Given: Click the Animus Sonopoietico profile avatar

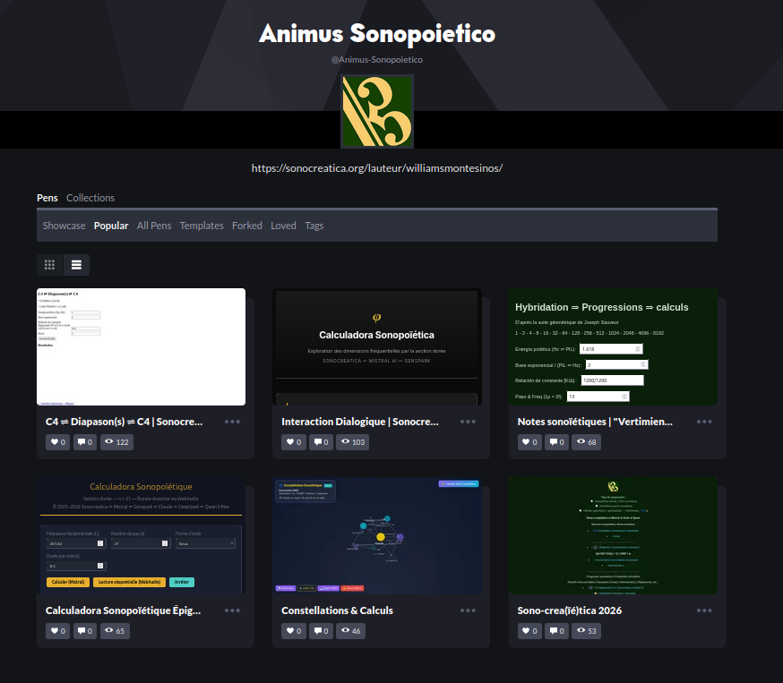Looking at the screenshot, I should 377,112.
